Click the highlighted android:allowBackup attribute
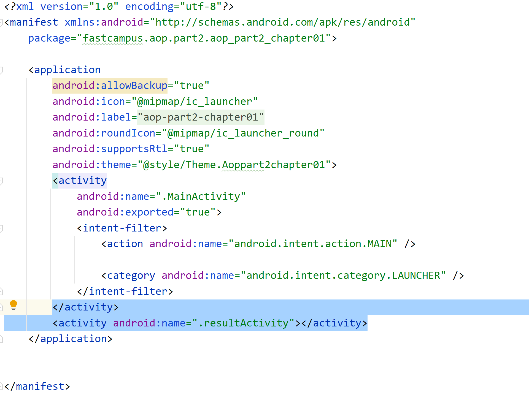Image resolution: width=529 pixels, height=406 pixels. coord(110,86)
